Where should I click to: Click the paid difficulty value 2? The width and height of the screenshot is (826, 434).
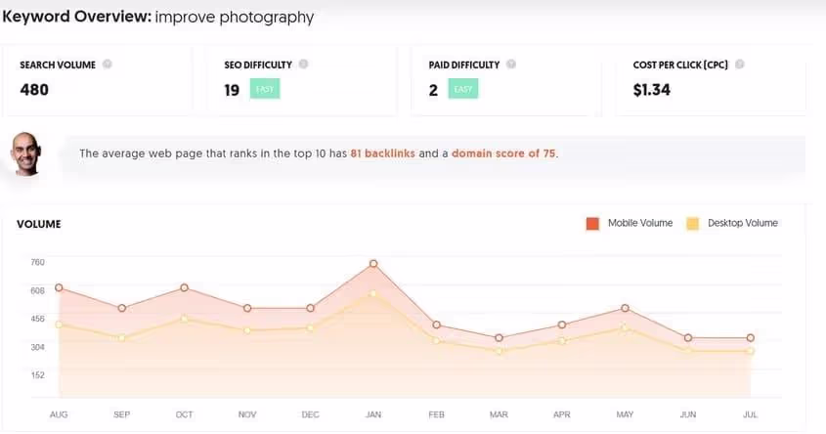434,90
